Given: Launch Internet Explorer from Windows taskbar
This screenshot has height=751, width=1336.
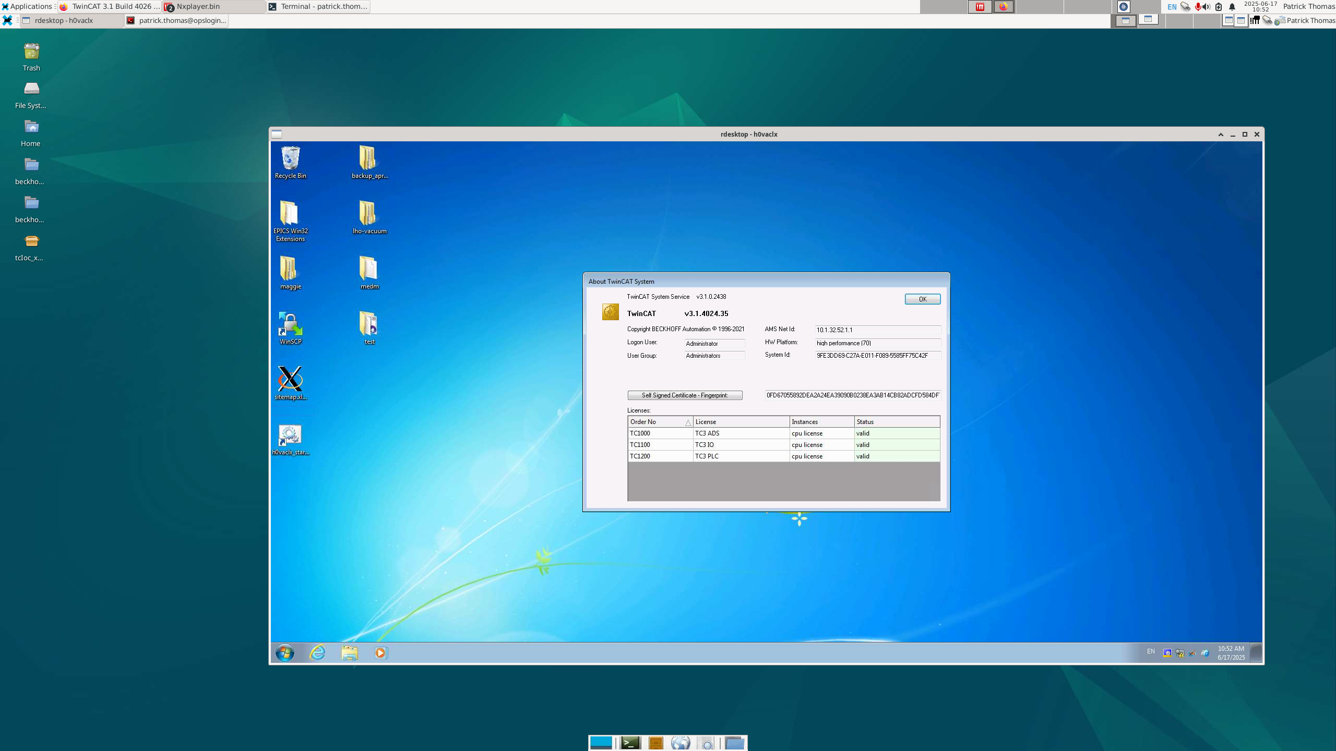Looking at the screenshot, I should (317, 653).
